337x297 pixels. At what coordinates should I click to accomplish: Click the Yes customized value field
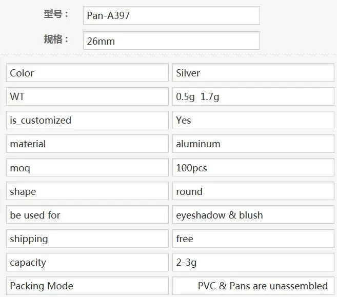[x=253, y=121]
